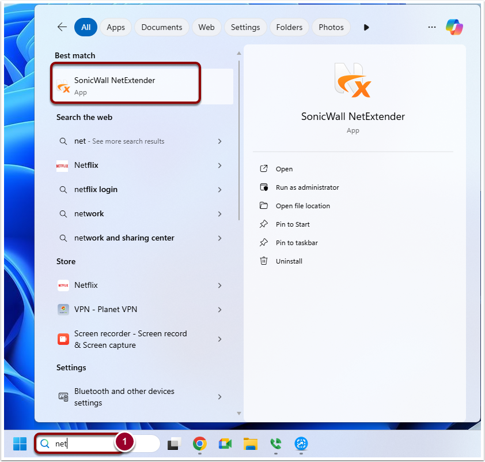Select Pin to taskbar
Screen dimensions: 485x462
click(297, 242)
